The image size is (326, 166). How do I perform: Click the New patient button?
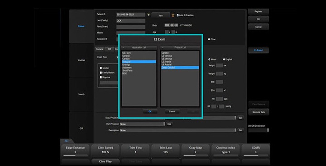click(x=160, y=15)
